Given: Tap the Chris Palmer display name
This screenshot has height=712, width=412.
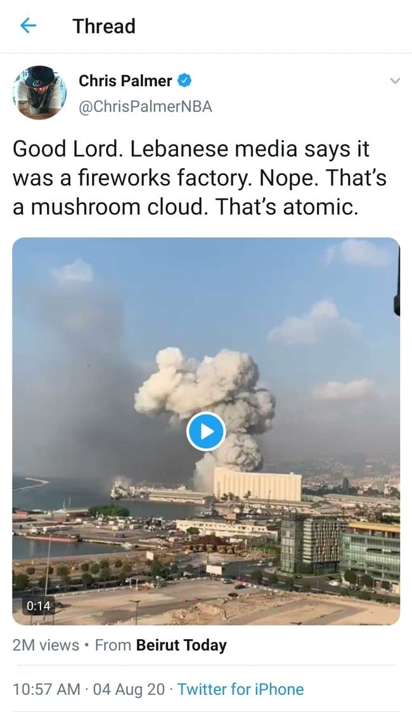Looking at the screenshot, I should click(126, 81).
